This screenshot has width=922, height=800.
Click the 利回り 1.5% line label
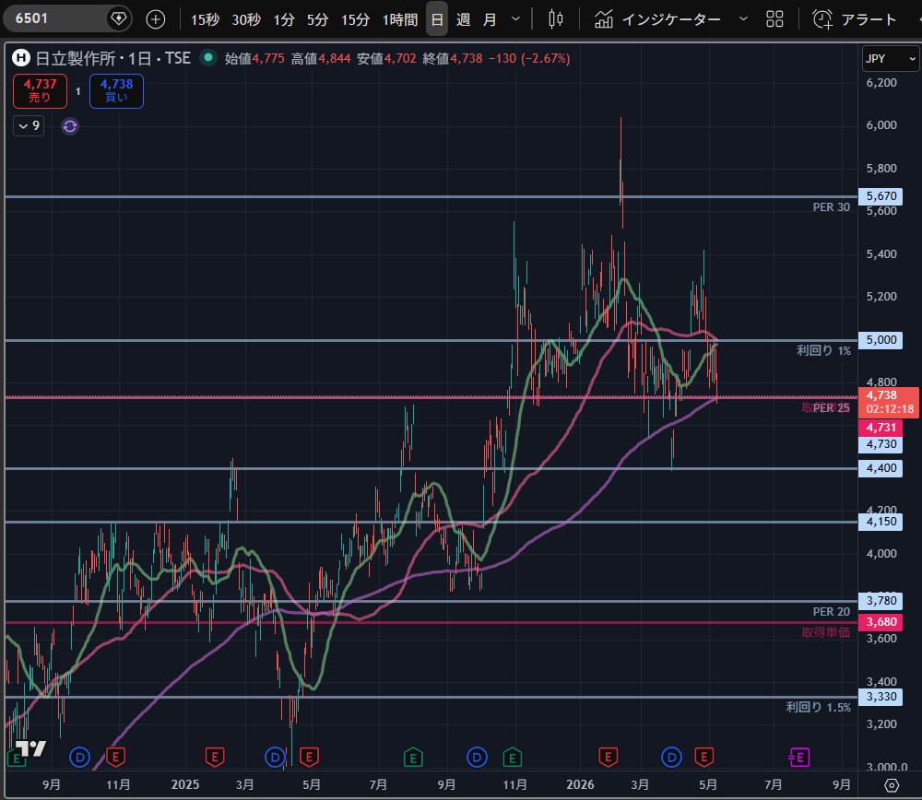click(819, 707)
